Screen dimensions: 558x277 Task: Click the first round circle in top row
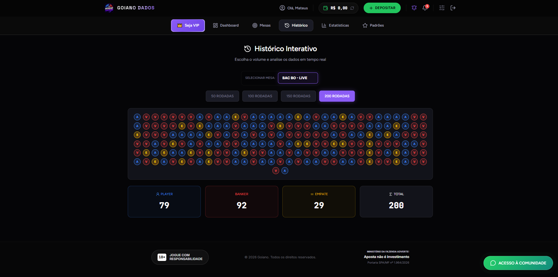(x=137, y=117)
